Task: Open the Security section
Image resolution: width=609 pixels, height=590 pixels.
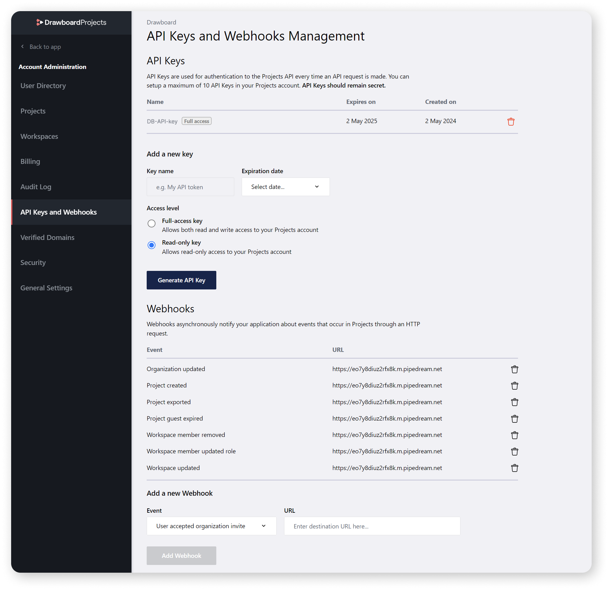Action: click(x=71, y=263)
